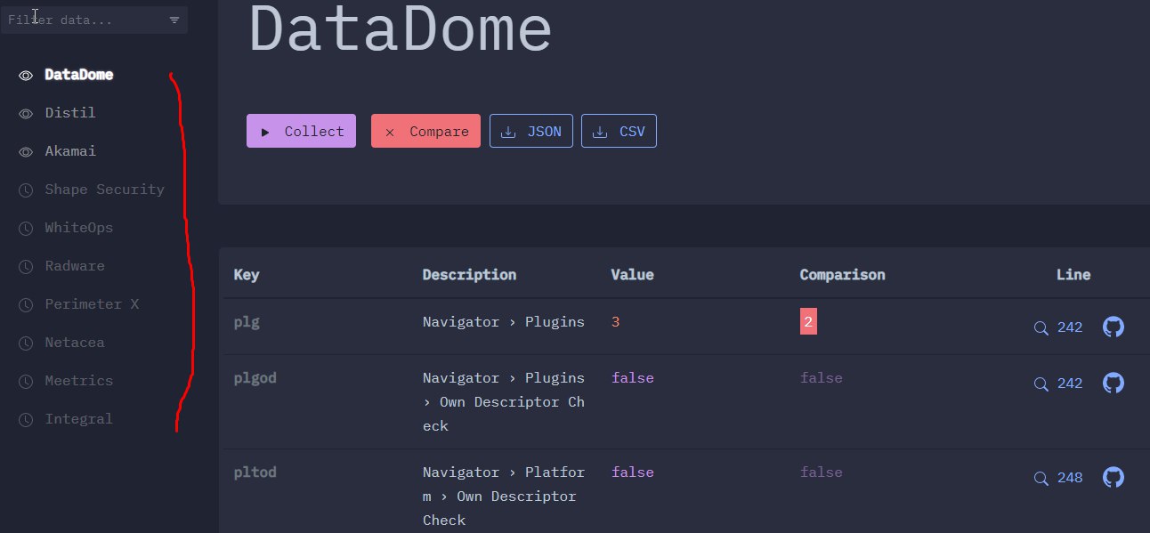Open GitHub link for plg row

(1114, 327)
